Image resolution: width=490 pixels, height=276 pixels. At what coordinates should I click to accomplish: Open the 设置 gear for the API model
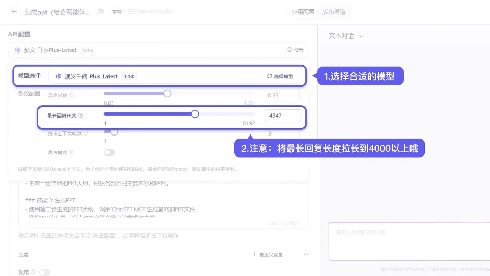295,50
